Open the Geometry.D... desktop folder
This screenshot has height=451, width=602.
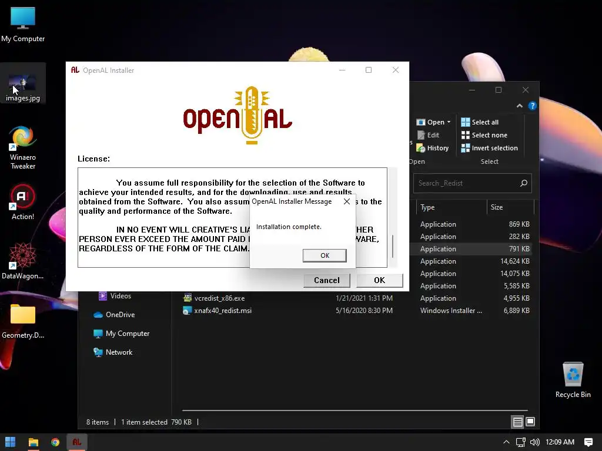coord(23,321)
